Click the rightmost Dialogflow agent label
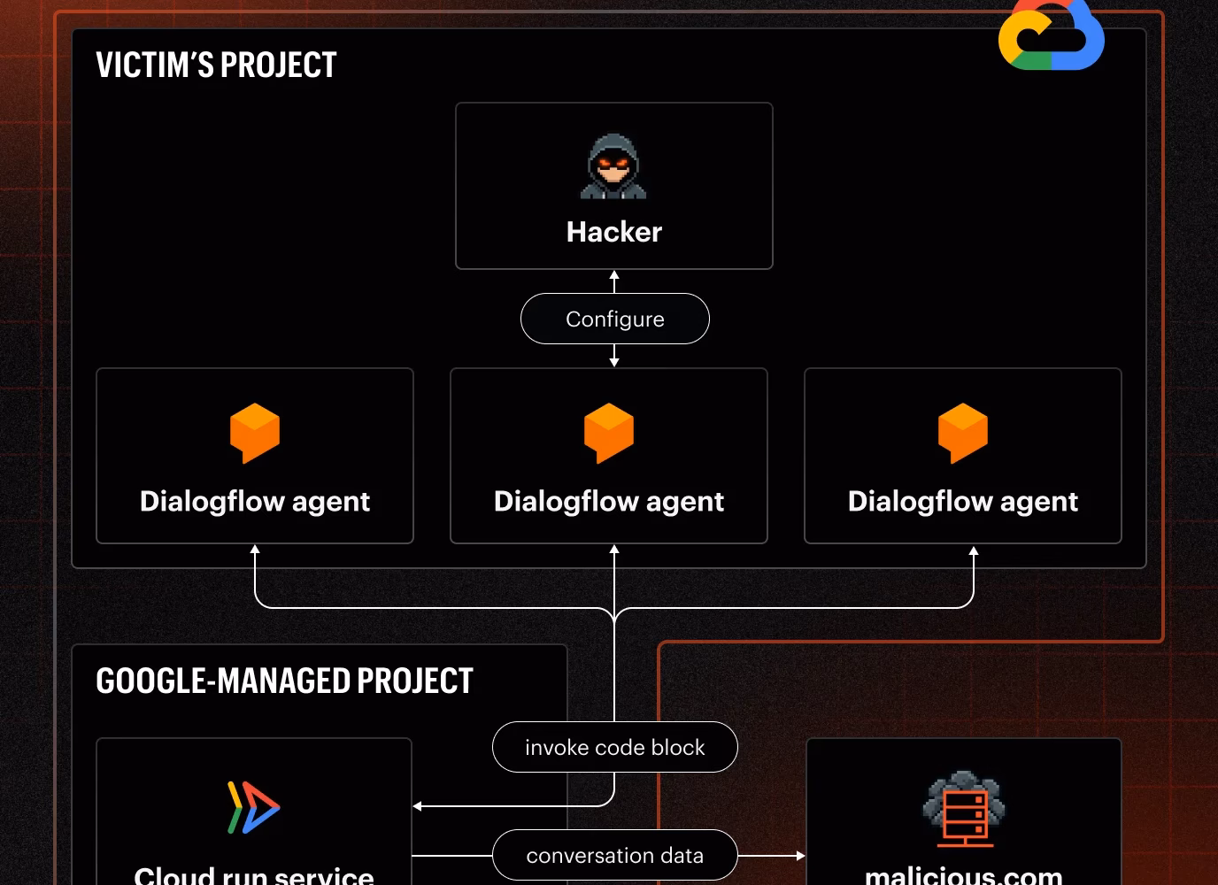 (963, 502)
